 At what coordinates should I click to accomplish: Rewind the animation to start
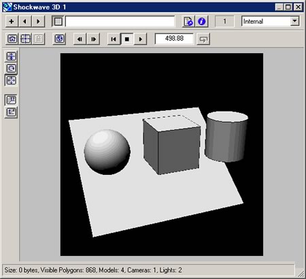pyautogui.click(x=114, y=39)
